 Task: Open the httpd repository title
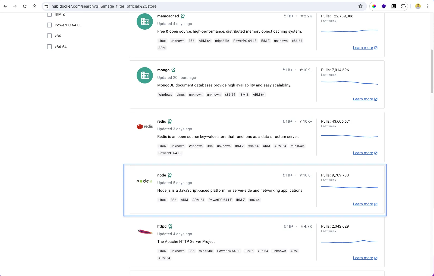[162, 226]
